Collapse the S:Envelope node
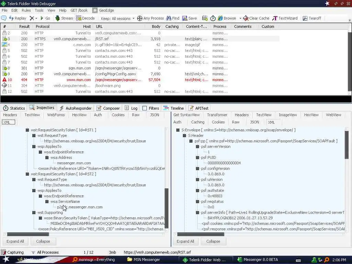This screenshot has width=352, height=264. [x=178, y=130]
